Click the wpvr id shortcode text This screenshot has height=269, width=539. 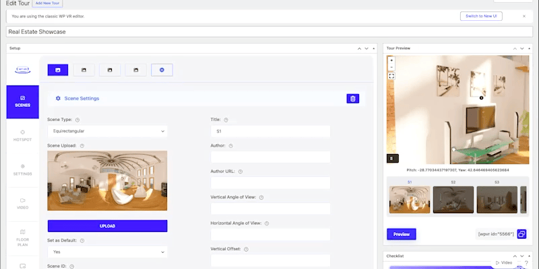tap(496, 234)
